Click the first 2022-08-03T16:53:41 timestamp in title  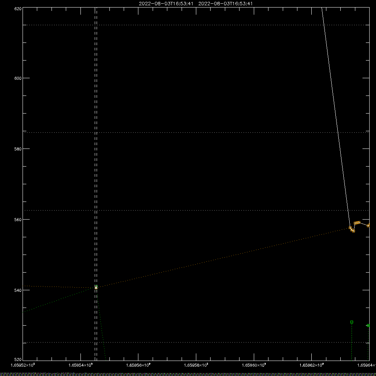[166, 4]
